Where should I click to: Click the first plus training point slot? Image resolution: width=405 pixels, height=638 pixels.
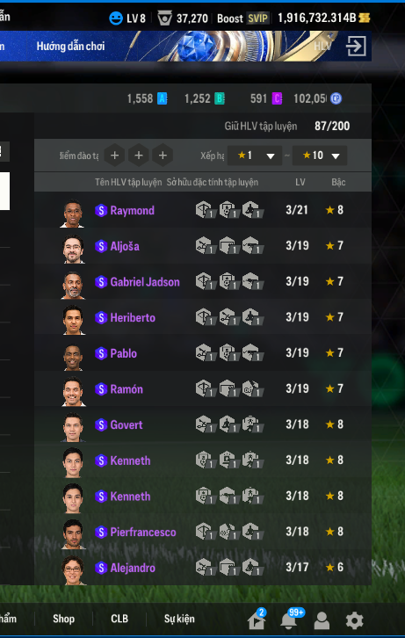pyautogui.click(x=115, y=155)
